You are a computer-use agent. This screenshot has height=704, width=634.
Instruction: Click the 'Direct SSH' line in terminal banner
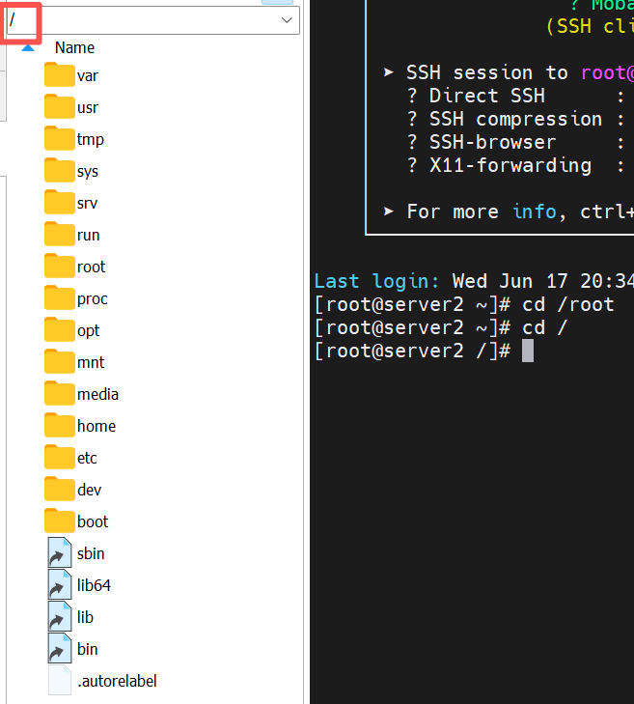click(516, 96)
